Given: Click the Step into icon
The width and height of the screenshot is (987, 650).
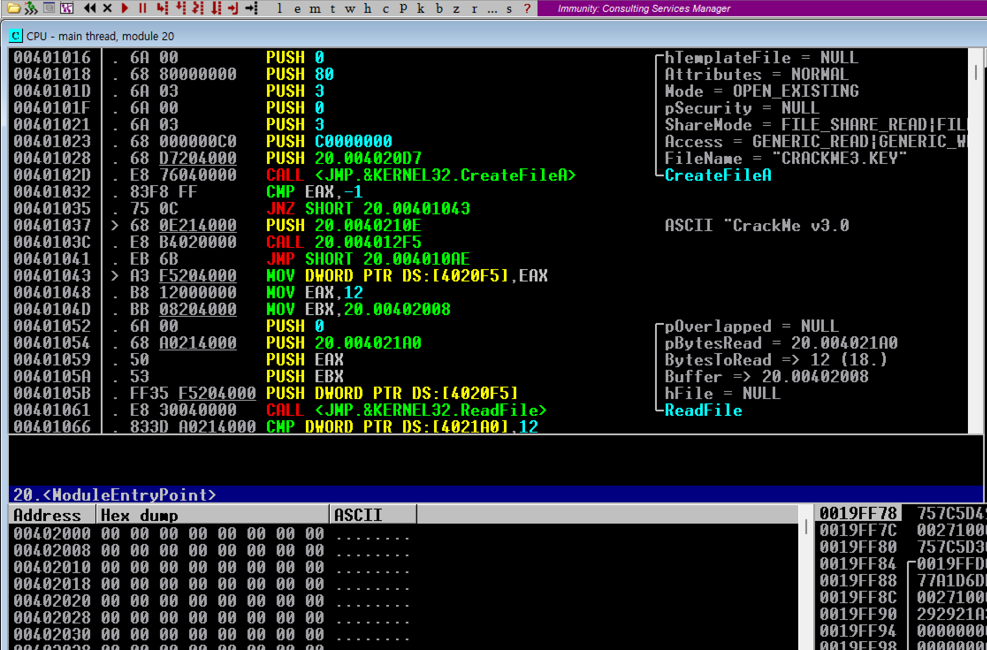Looking at the screenshot, I should 163,8.
